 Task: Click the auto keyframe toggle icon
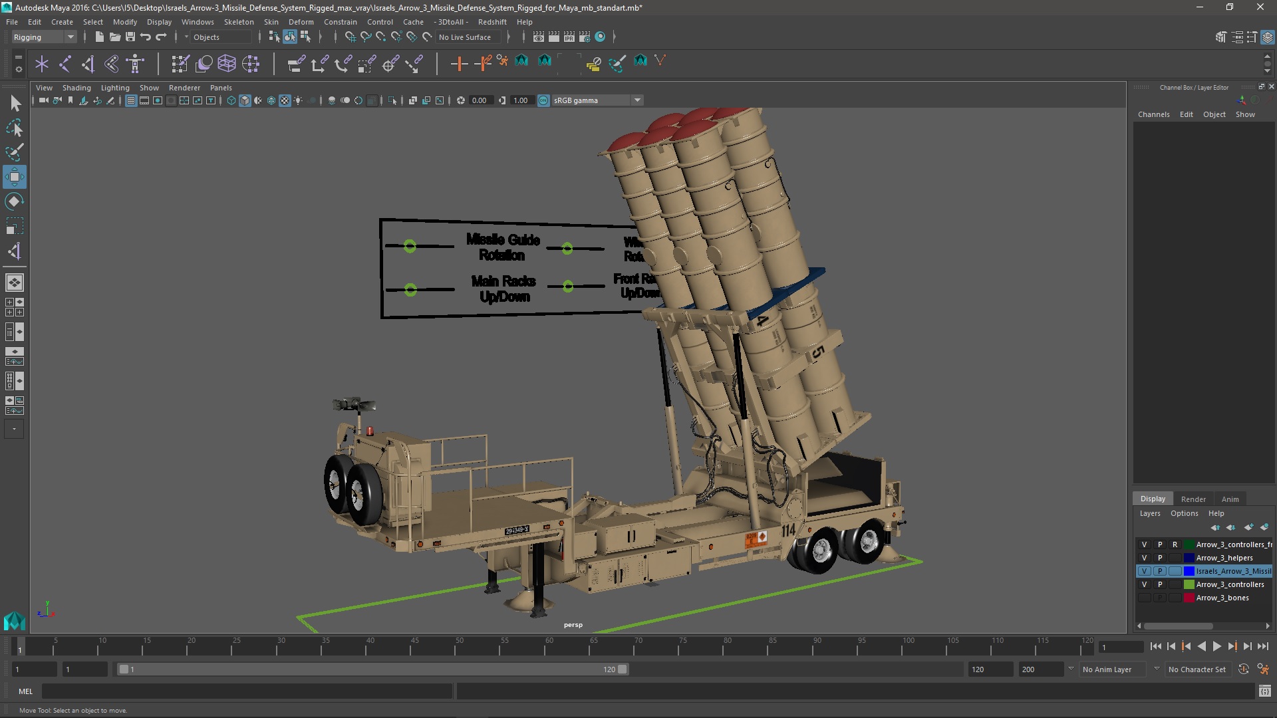(x=1243, y=669)
